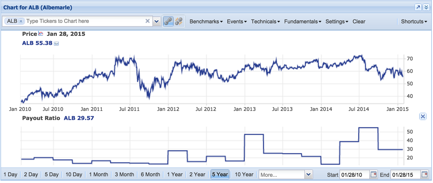The image size is (433, 183).
Task: Expand the More... dropdown arrow
Action: tap(308, 174)
